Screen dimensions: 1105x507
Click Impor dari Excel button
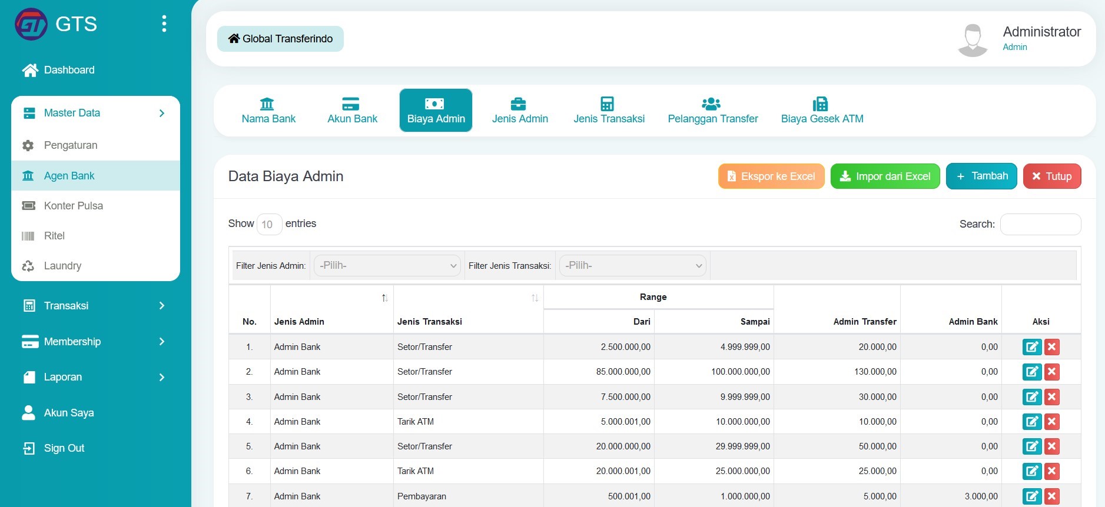(x=885, y=176)
